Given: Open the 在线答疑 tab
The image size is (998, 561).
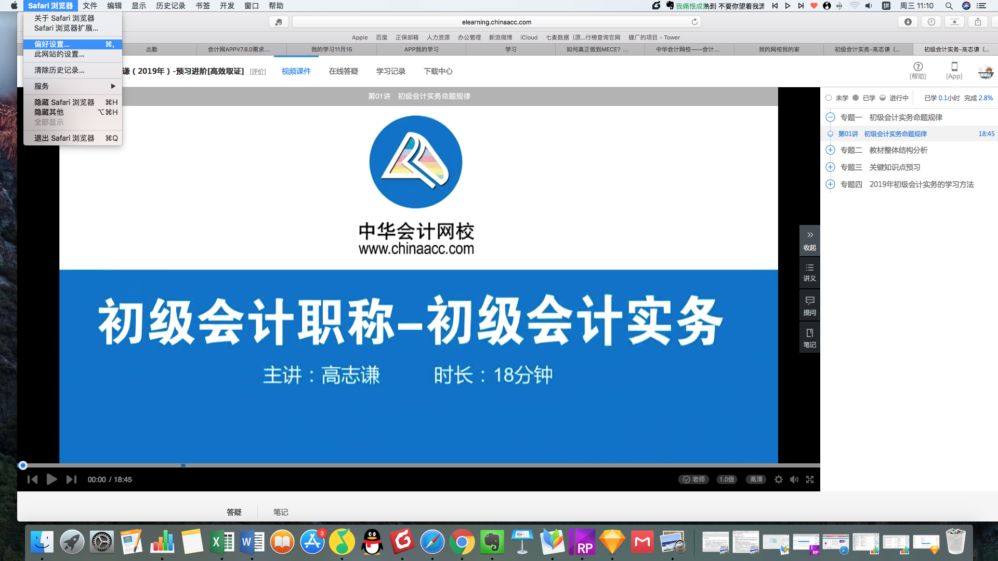Looking at the screenshot, I should 343,71.
